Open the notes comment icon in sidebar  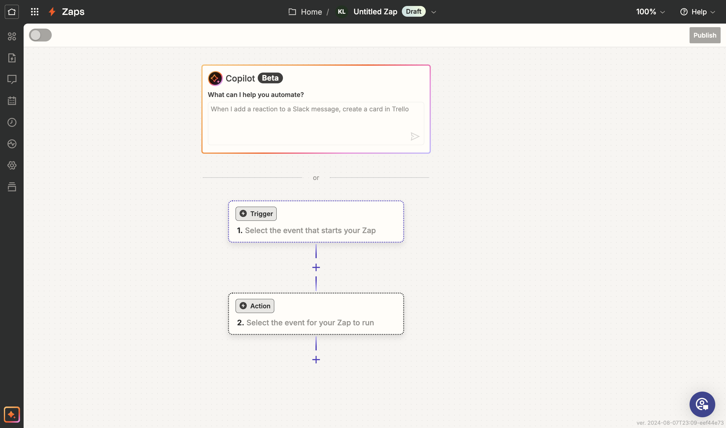(12, 79)
